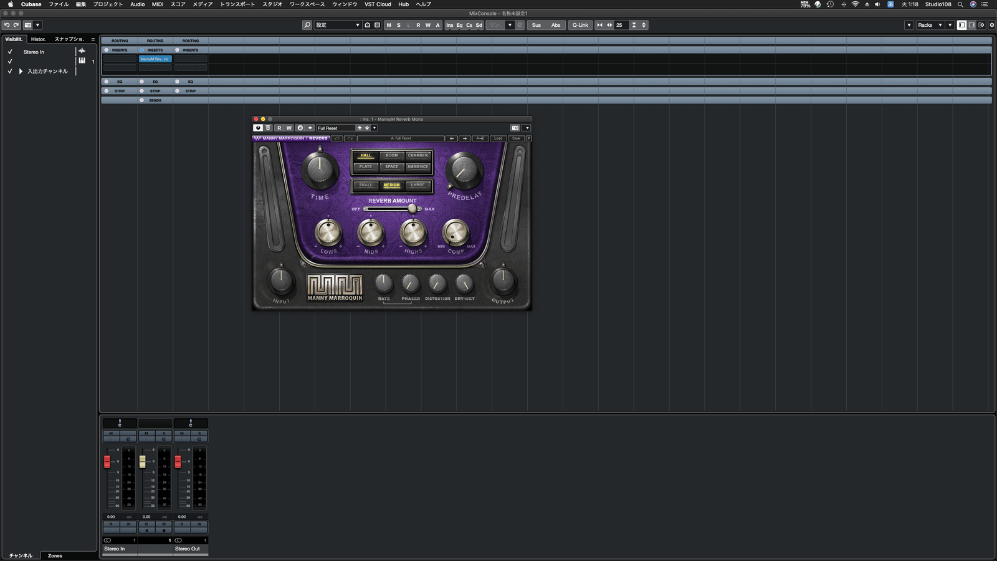The width and height of the screenshot is (997, 561).
Task: Click the redo arrow in MixConsole toolbar
Action: coord(16,25)
